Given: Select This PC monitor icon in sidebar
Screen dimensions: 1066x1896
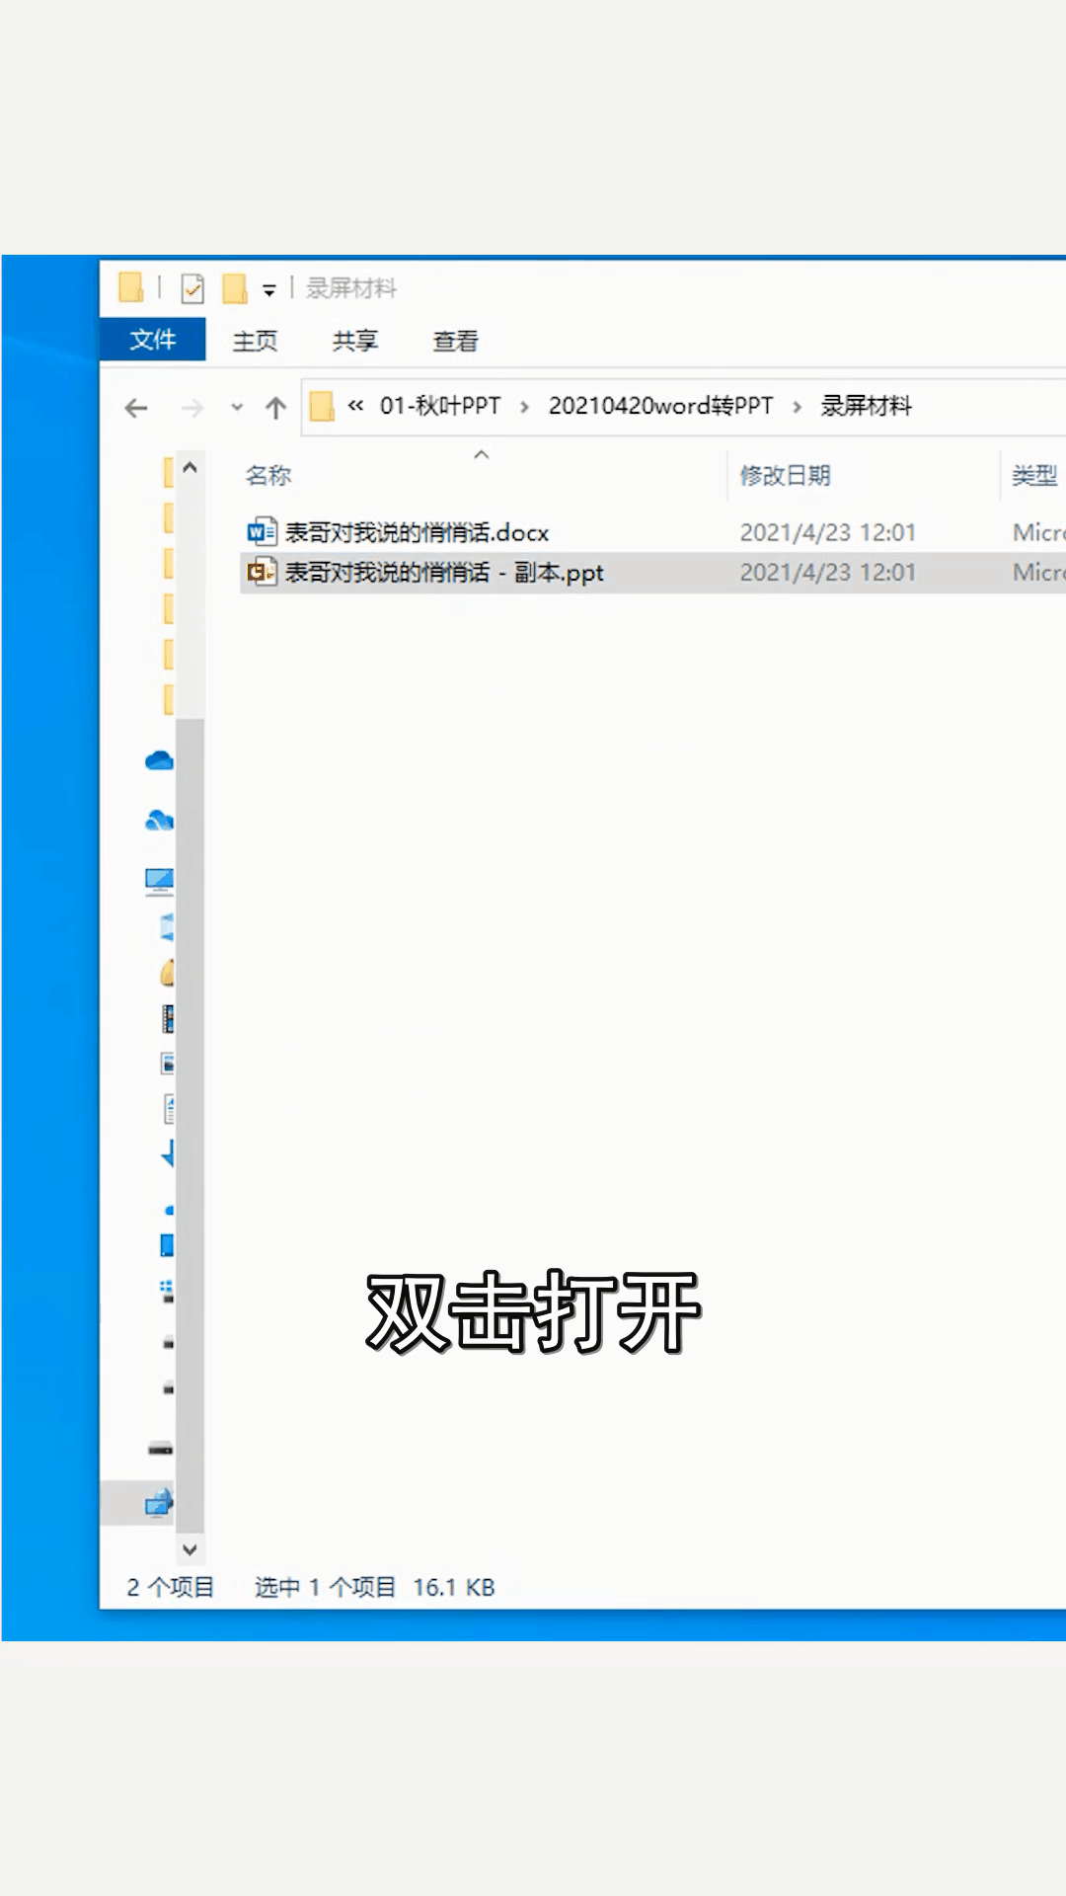Looking at the screenshot, I should 159,879.
